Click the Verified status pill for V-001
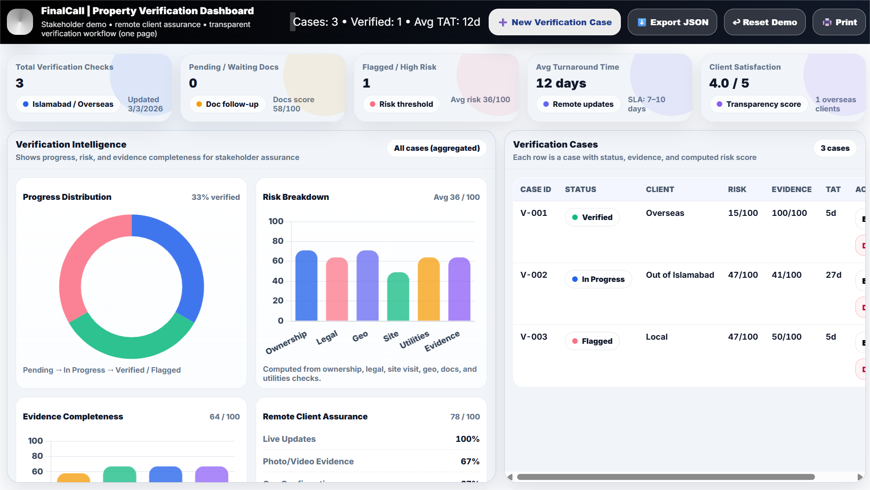This screenshot has height=490, width=870. click(592, 217)
